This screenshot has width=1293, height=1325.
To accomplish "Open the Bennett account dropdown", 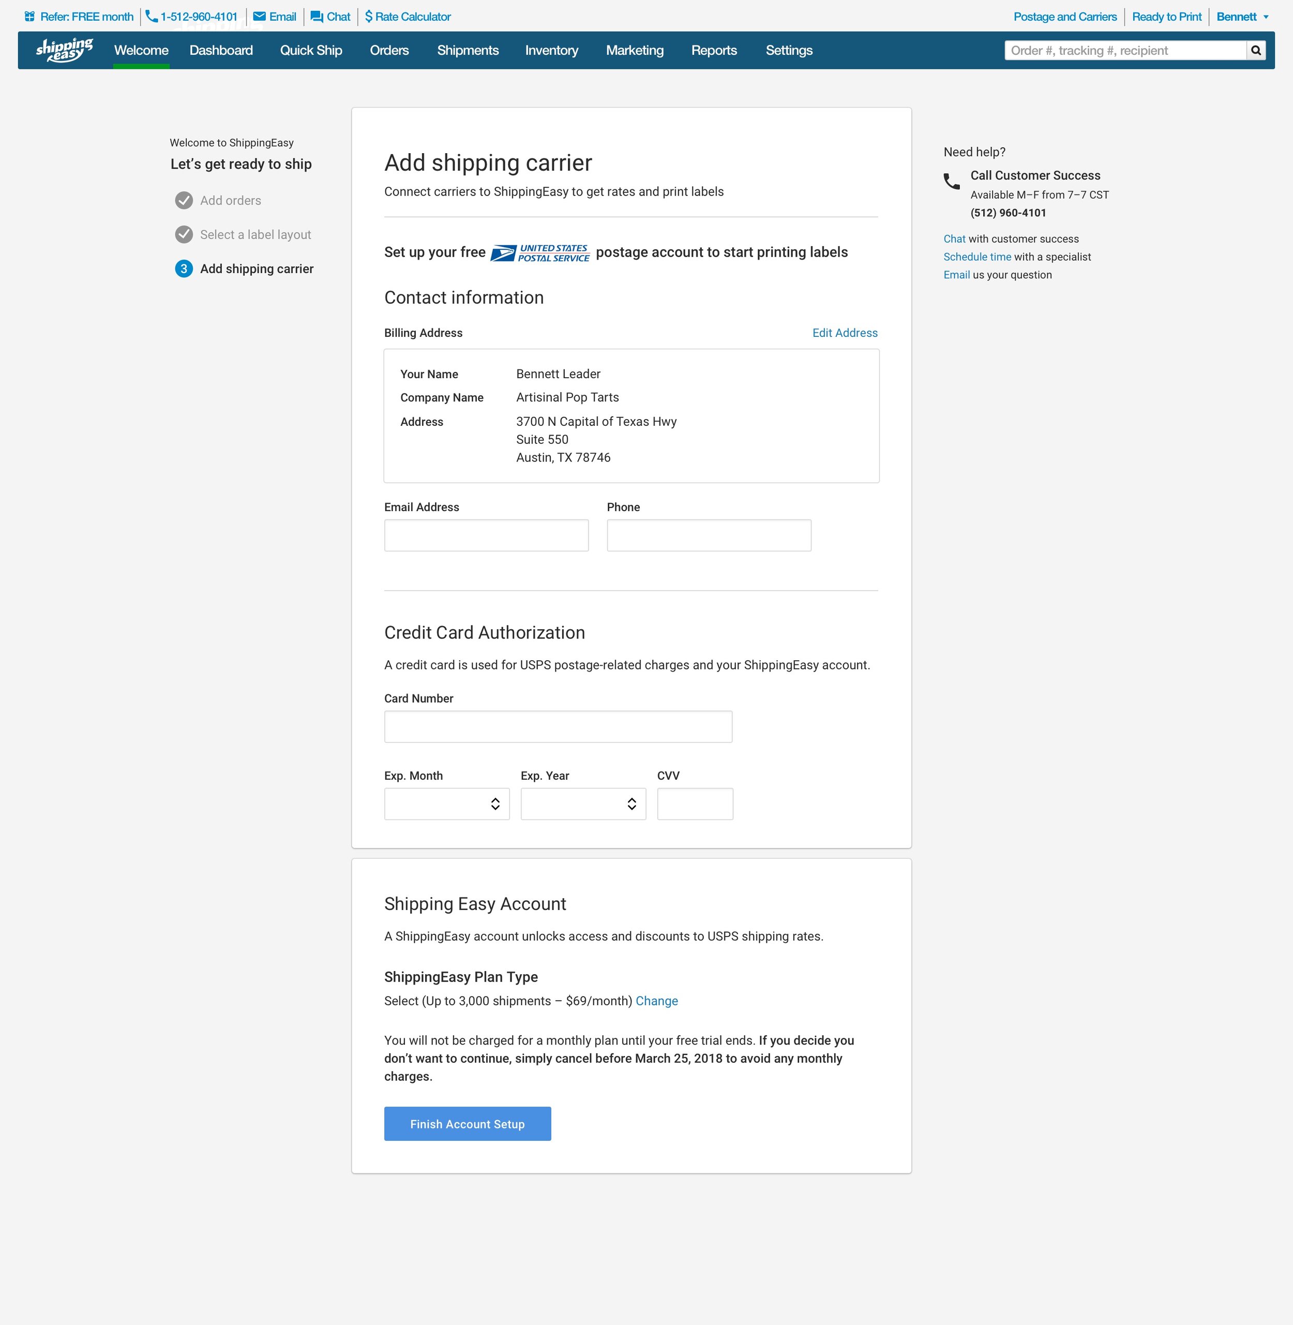I will click(1242, 17).
